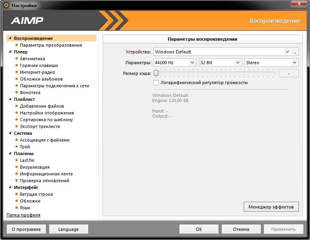310x240 pixels.
Task: Collapse the Интерфейс tree section
Action: point(10,187)
